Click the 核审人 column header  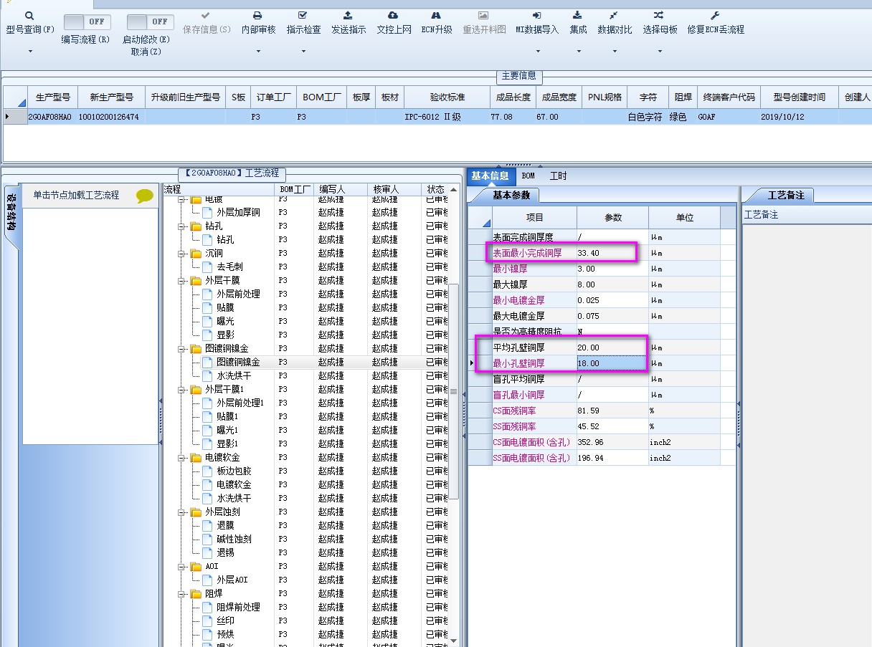[394, 189]
